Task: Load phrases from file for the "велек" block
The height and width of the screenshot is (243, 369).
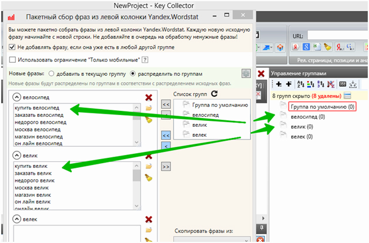Action: (x=149, y=230)
